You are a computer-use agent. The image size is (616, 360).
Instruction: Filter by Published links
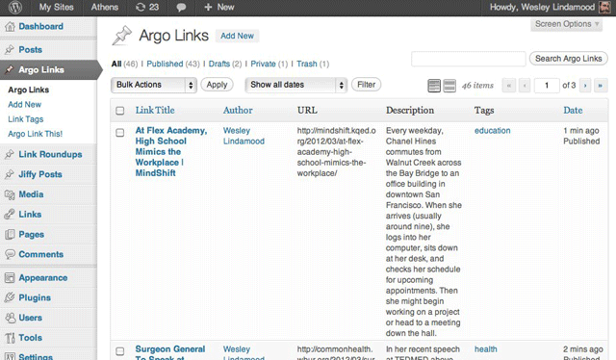(x=165, y=64)
